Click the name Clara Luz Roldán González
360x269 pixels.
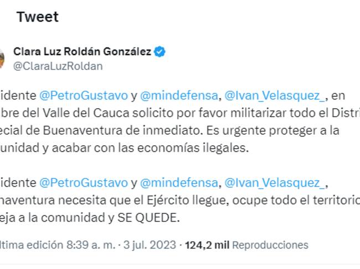(x=81, y=52)
